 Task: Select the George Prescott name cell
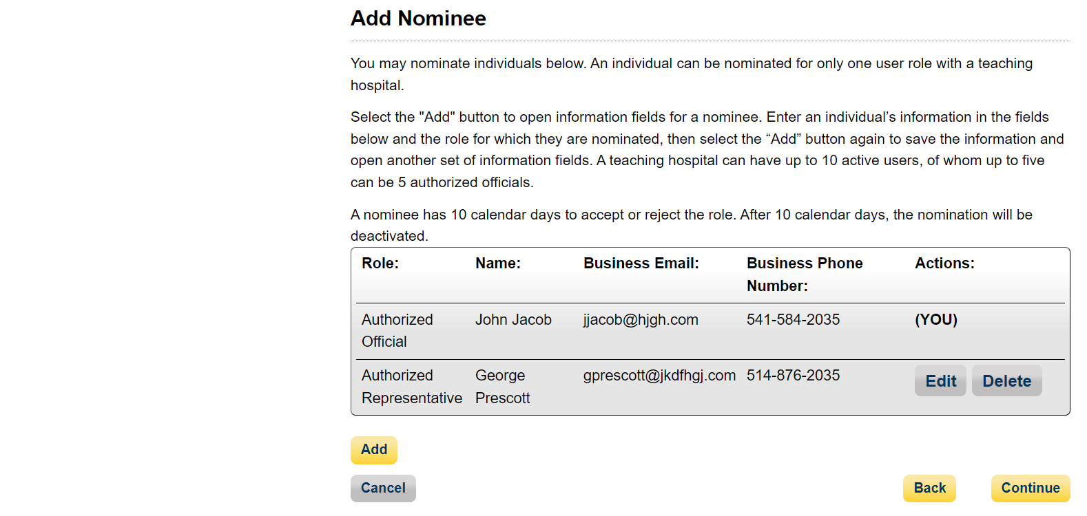[502, 387]
